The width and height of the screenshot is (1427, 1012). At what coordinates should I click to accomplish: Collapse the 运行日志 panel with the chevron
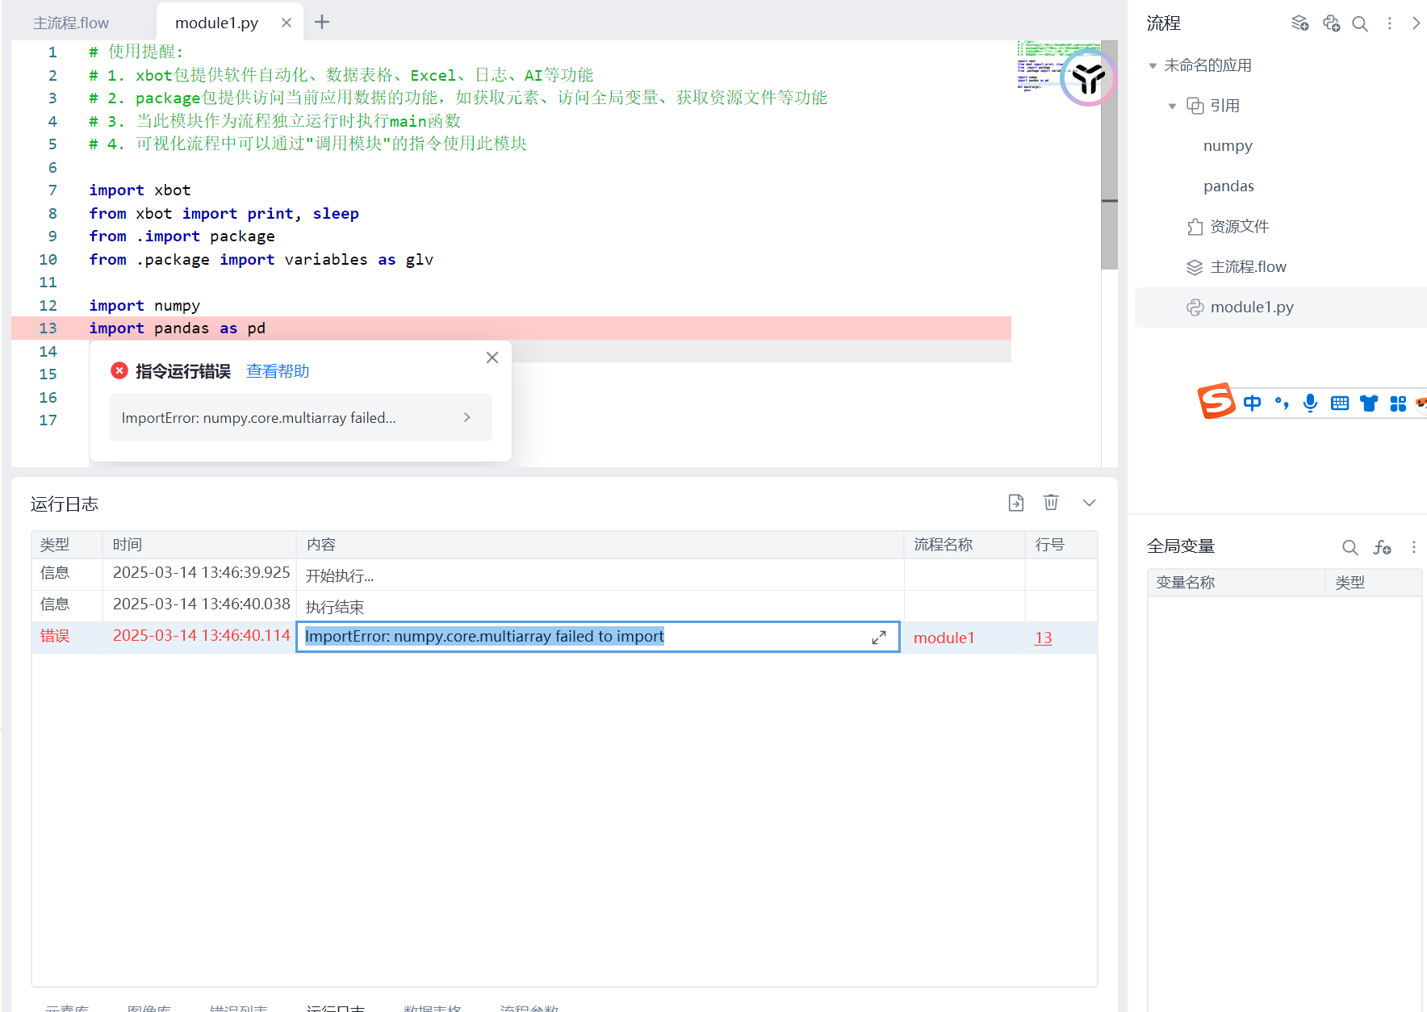[x=1089, y=503]
